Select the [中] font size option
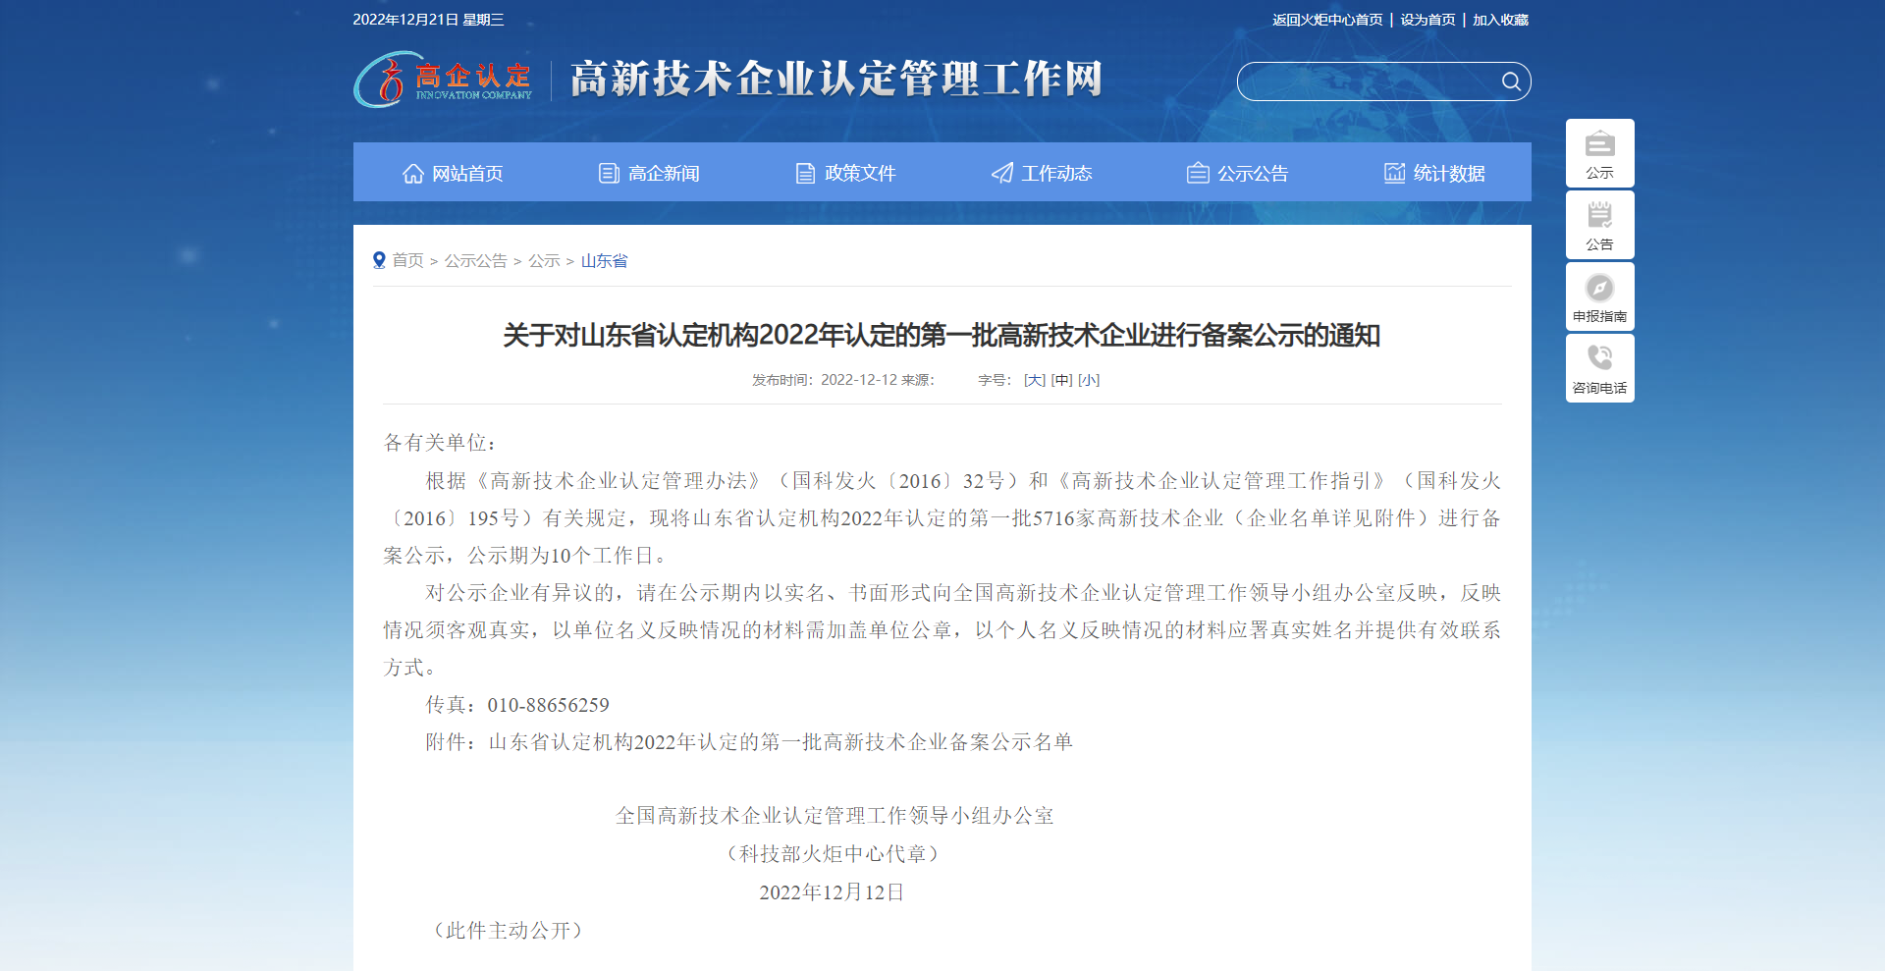The width and height of the screenshot is (1885, 971). (1059, 379)
